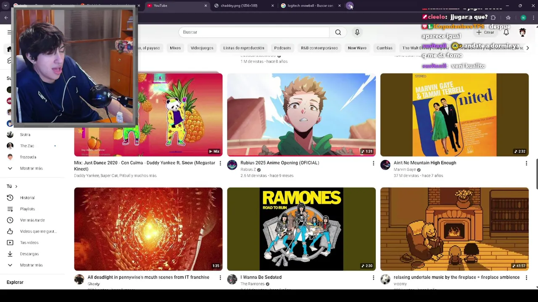Start voice search with microphone icon

357,32
